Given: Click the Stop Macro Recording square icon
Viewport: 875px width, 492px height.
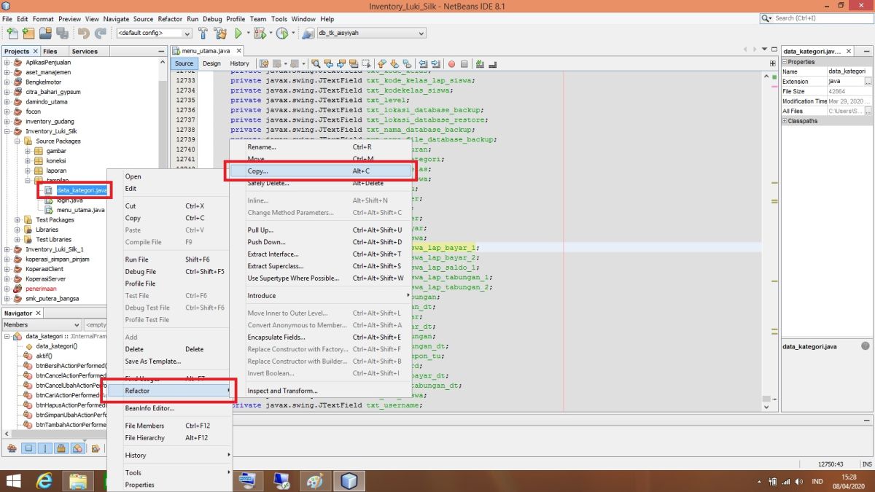Looking at the screenshot, I should click(x=464, y=63).
